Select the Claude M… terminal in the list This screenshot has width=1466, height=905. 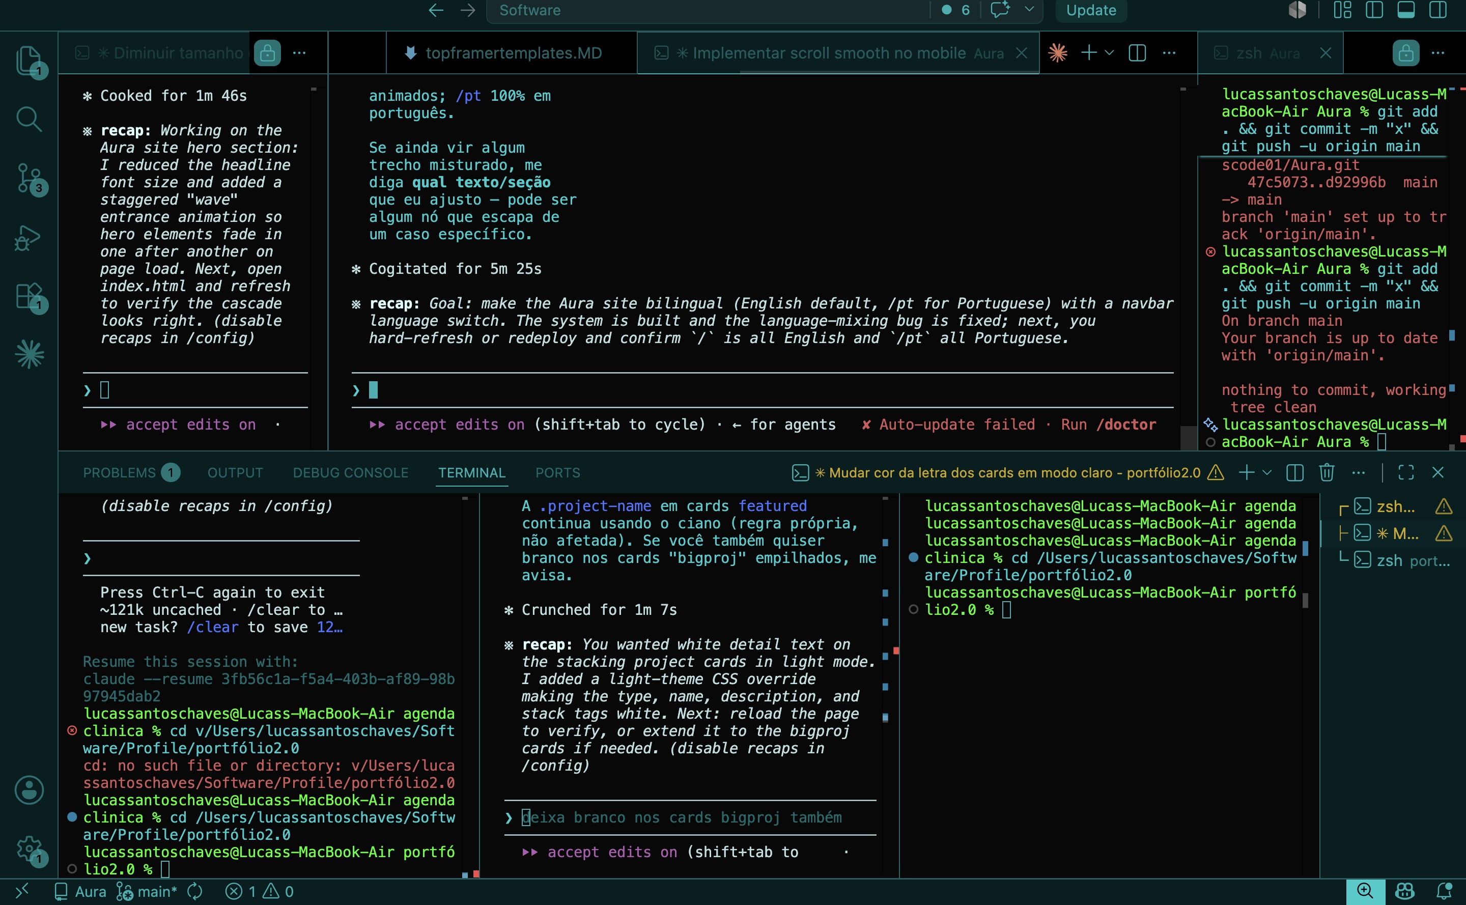click(1395, 533)
